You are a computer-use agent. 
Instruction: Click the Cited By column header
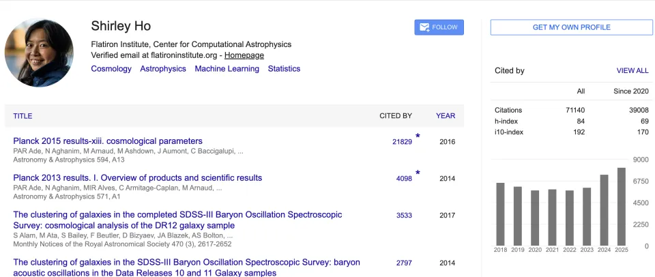(396, 116)
